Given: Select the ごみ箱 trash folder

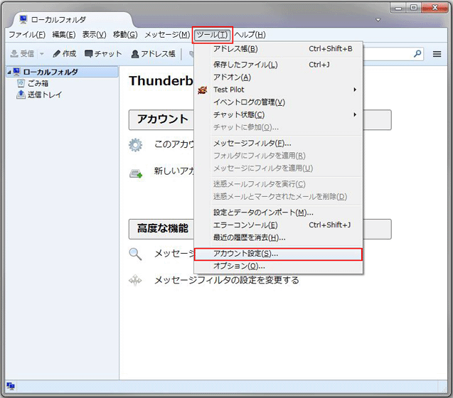Looking at the screenshot, I should click(33, 83).
